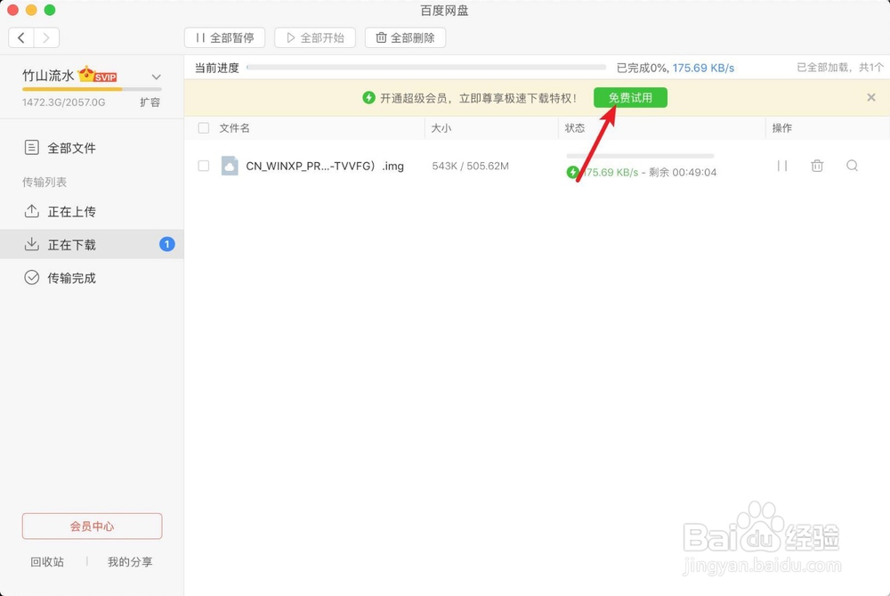The height and width of the screenshot is (596, 890).
Task: Click the storage usage bar under 竹山流水
Action: pos(92,89)
